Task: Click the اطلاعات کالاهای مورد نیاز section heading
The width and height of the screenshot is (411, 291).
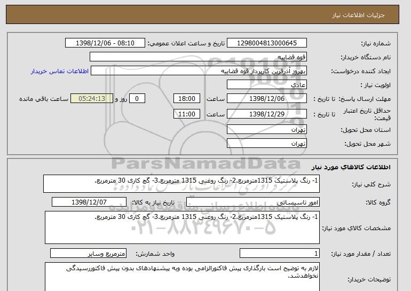Action: (351, 167)
